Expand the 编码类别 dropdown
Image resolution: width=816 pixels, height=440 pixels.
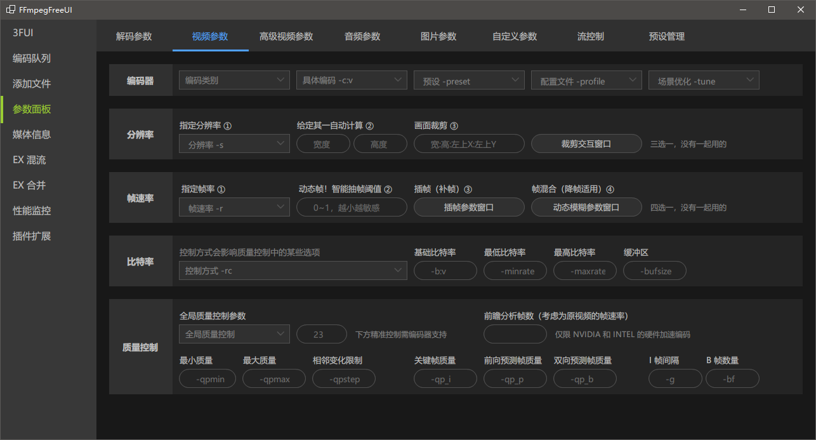coord(234,80)
